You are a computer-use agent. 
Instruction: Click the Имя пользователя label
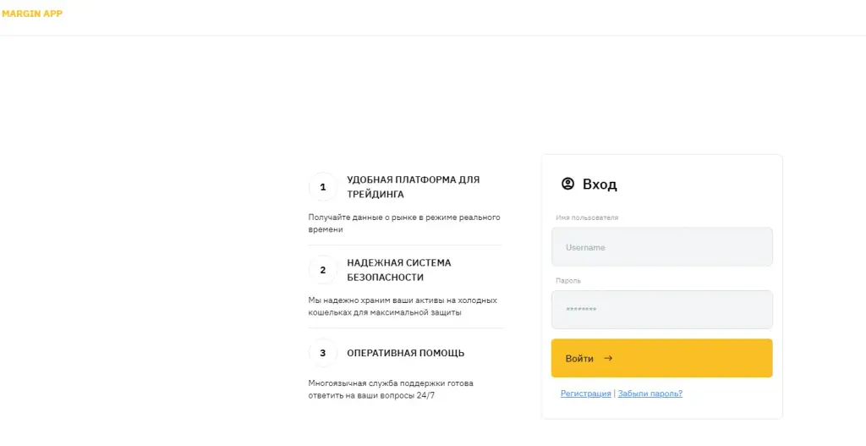(587, 217)
